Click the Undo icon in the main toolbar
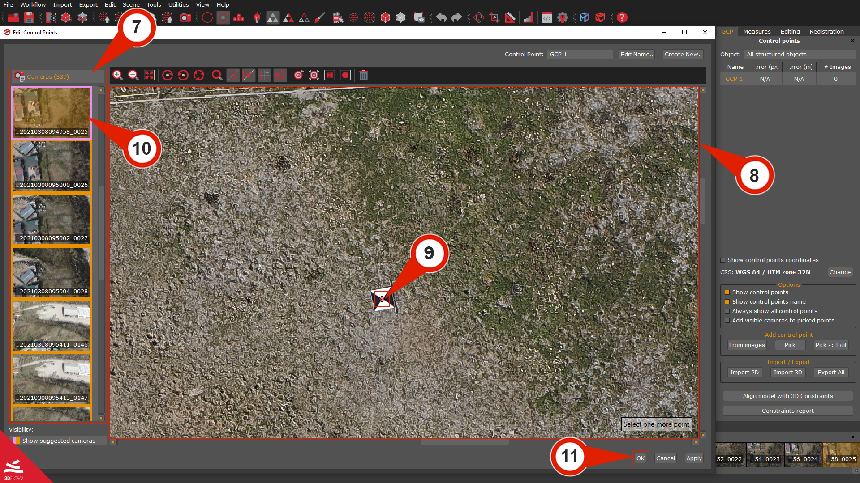Image resolution: width=860 pixels, height=483 pixels. [441, 18]
